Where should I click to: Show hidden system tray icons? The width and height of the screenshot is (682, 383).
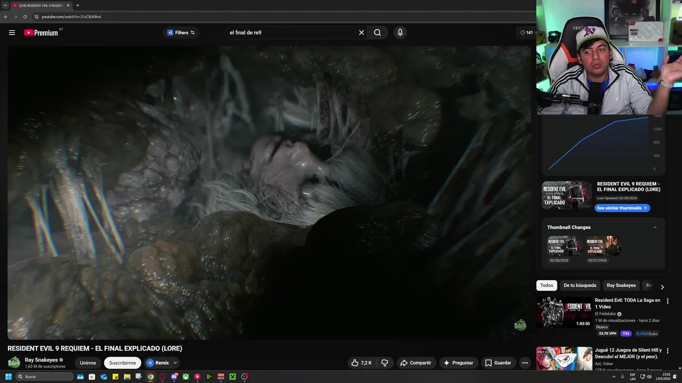coord(614,377)
